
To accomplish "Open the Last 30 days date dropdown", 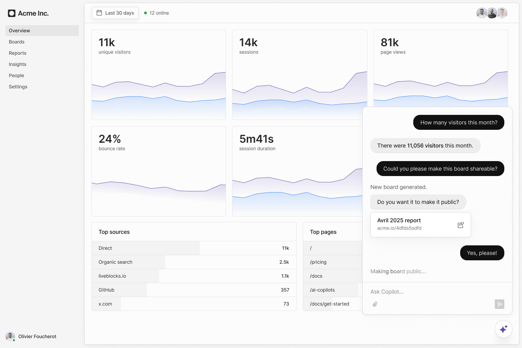I will [115, 13].
